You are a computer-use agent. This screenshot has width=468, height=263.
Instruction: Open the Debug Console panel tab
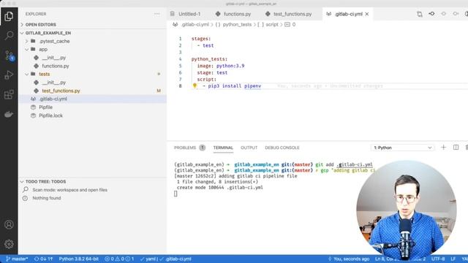282,148
